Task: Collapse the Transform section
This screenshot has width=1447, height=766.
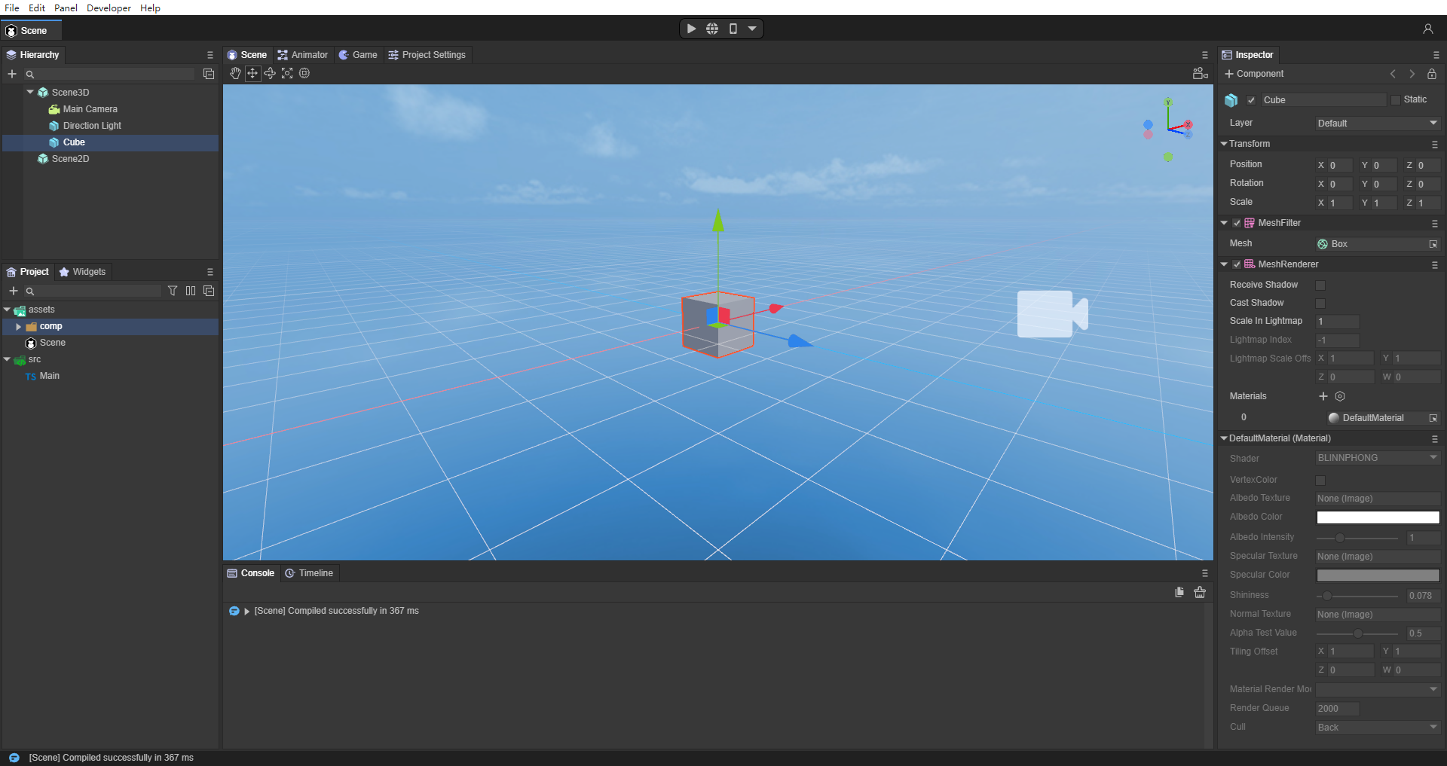Action: [x=1224, y=144]
